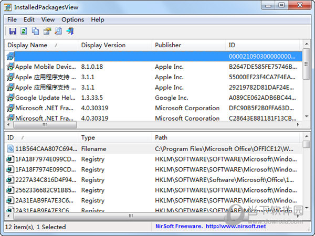Click the 55000EF23F4CA7F4EA... ID cell

pos(262,77)
